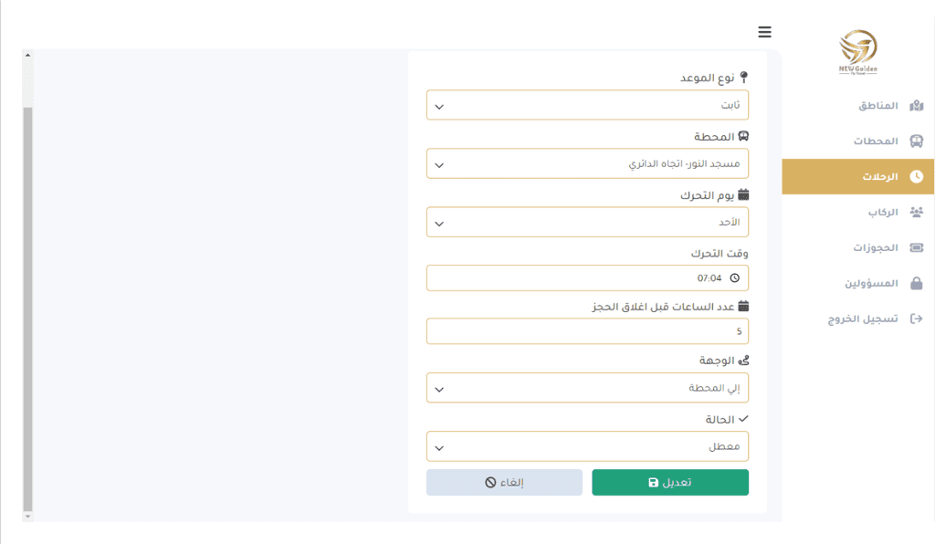
Task: Focus the hours before booking close field
Action: pyautogui.click(x=587, y=331)
